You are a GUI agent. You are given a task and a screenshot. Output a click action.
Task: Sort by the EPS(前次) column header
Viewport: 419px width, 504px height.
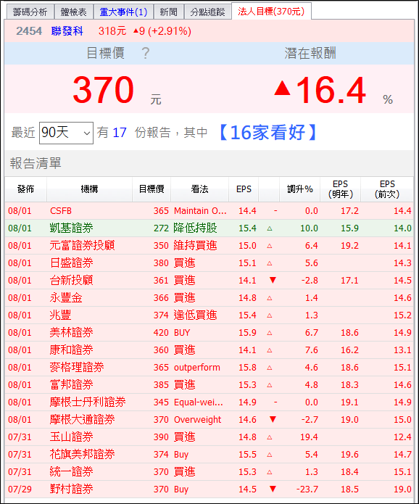[387, 189]
